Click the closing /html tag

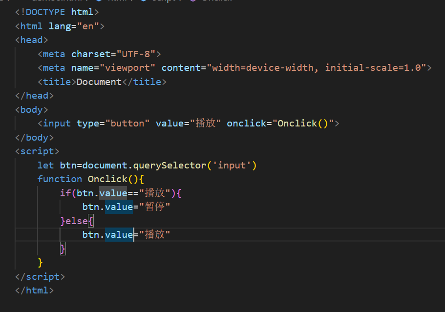point(34,290)
